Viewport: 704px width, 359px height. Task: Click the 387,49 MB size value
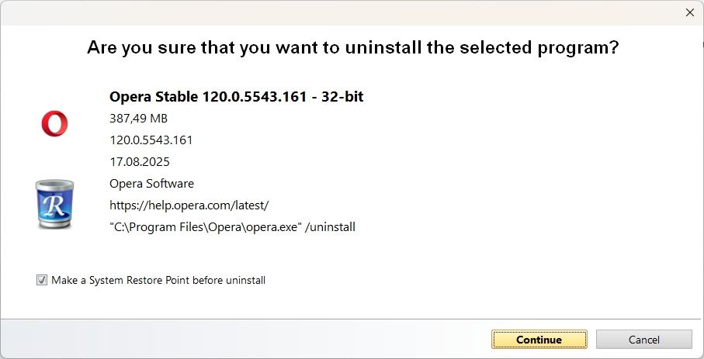[x=138, y=119]
